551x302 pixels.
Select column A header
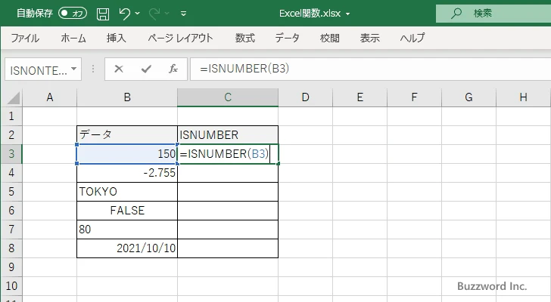49,97
